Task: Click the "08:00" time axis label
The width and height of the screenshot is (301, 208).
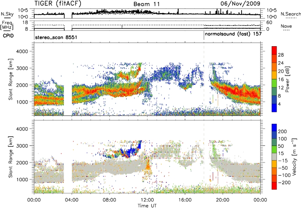Action: tap(109, 200)
